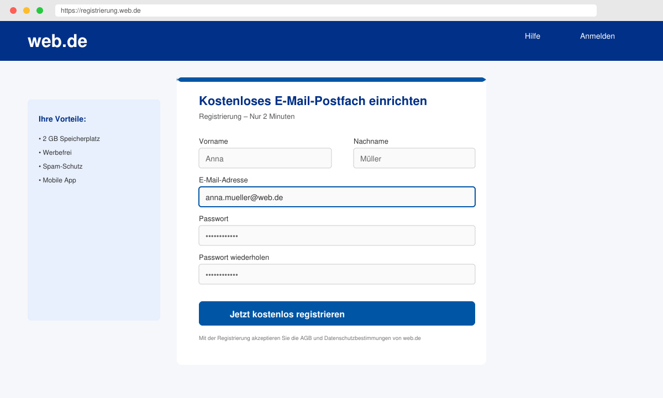Open the Hilfe page
The width and height of the screenshot is (663, 398).
coord(533,36)
